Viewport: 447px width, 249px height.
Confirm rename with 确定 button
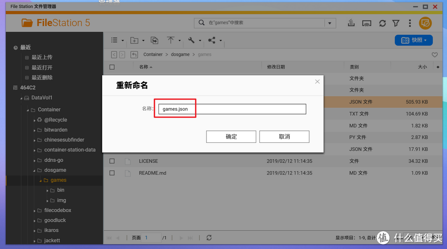(x=231, y=137)
